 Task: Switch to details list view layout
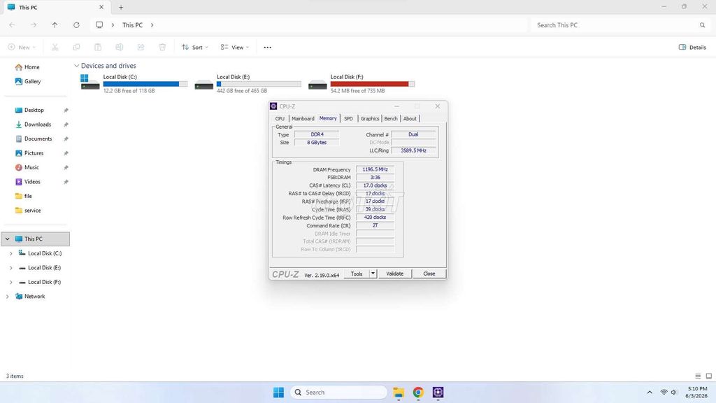(698, 376)
